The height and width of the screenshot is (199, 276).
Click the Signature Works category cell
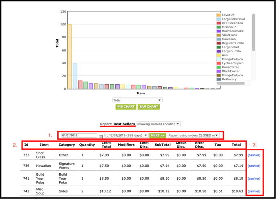pyautogui.click(x=67, y=166)
